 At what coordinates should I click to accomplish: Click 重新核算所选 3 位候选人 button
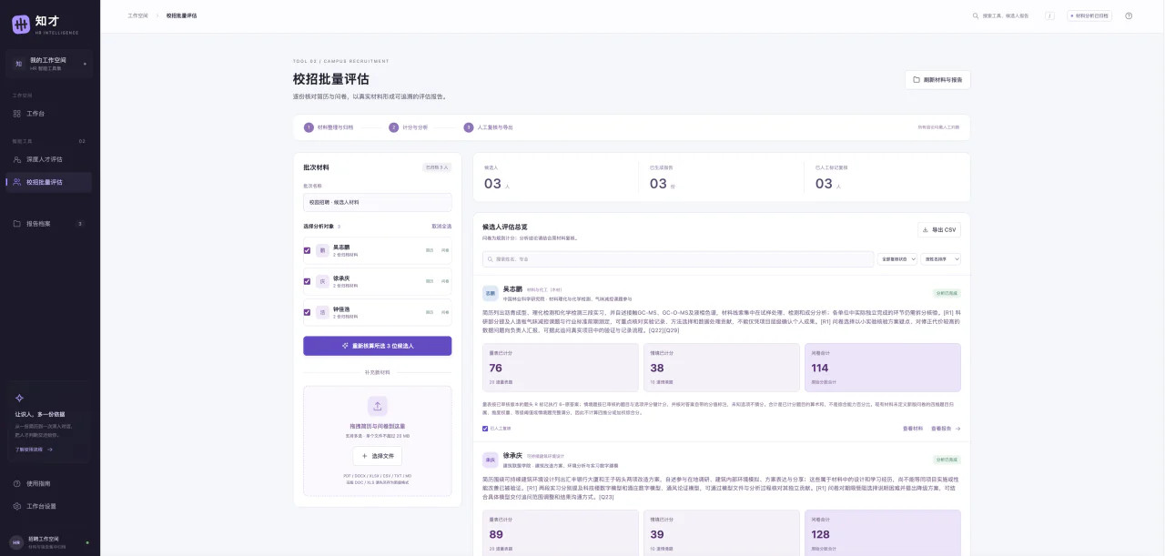click(x=377, y=346)
